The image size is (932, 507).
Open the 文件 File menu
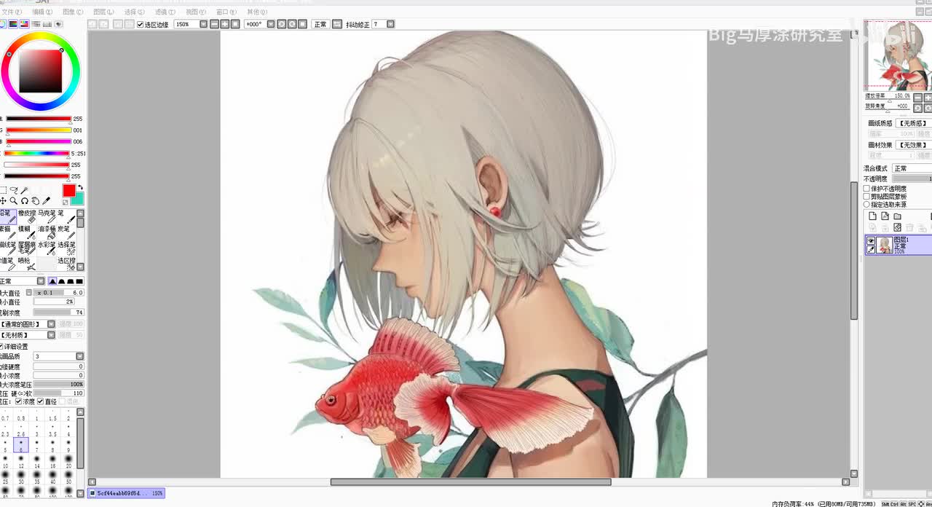(11, 12)
